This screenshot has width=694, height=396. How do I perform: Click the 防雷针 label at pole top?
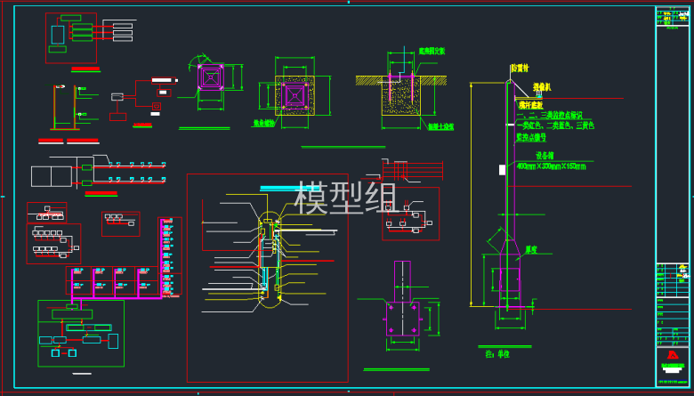pos(520,68)
